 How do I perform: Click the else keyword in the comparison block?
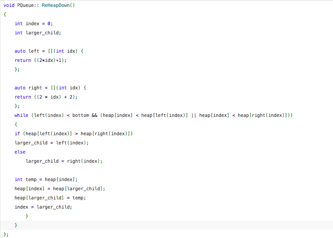[x=20, y=152]
